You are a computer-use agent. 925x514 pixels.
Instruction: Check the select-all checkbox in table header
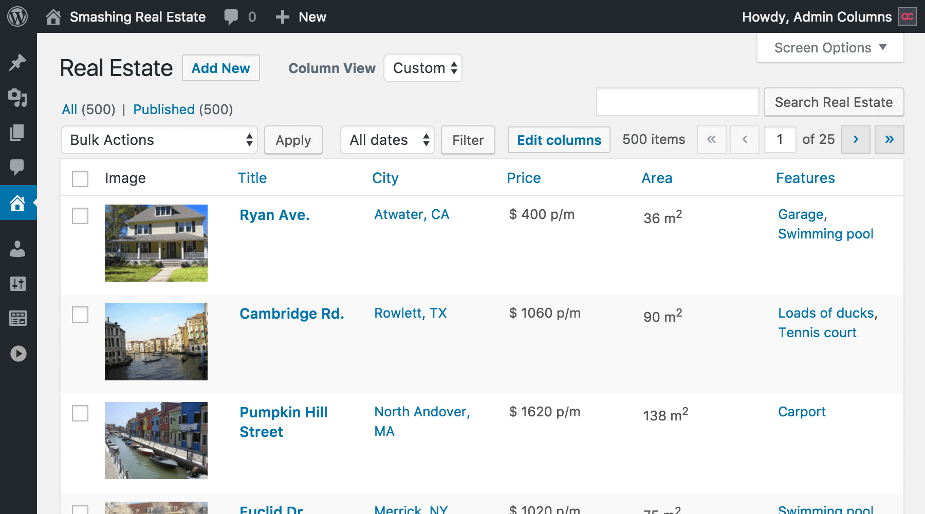coord(80,177)
